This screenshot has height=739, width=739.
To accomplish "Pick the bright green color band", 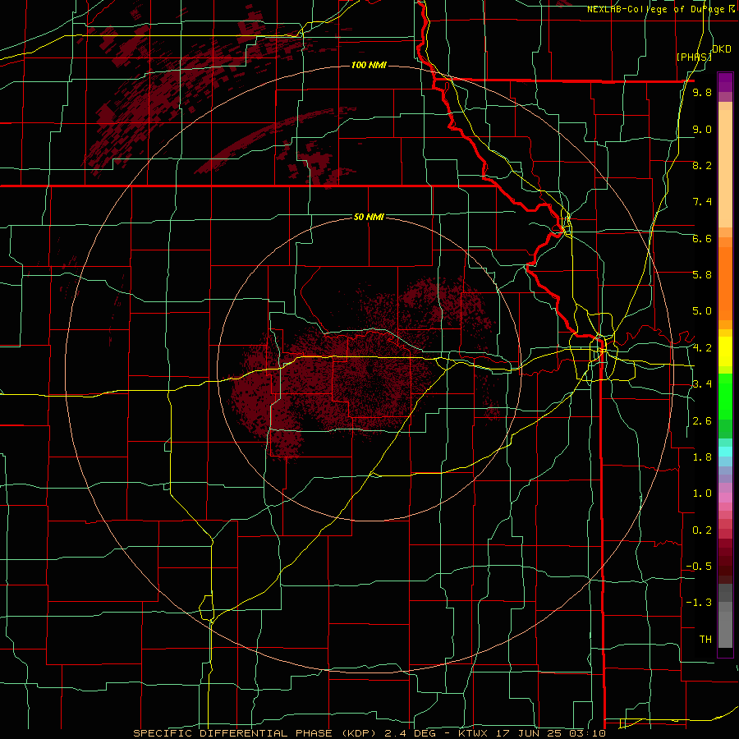I will (x=725, y=397).
